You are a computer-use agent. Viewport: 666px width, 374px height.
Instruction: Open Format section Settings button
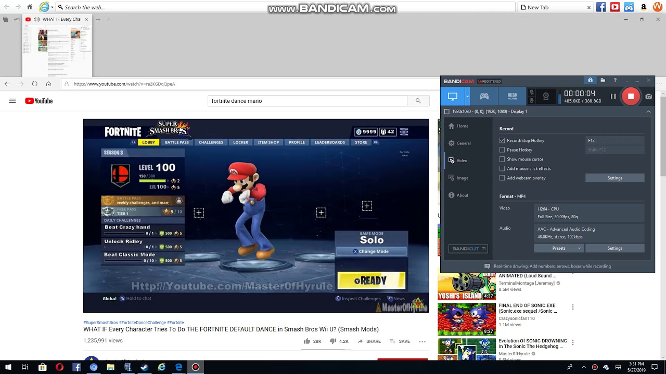(x=615, y=248)
